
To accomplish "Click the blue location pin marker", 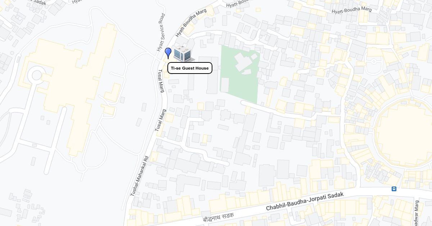I will point(168,53).
